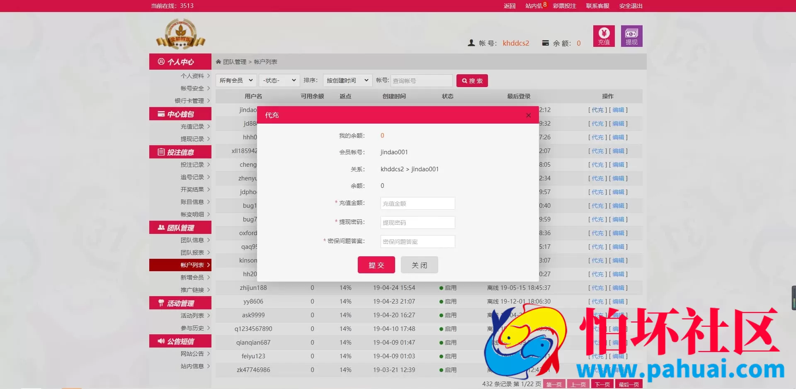Click the 投注信息 document icon
The height and width of the screenshot is (389, 796).
pos(161,152)
